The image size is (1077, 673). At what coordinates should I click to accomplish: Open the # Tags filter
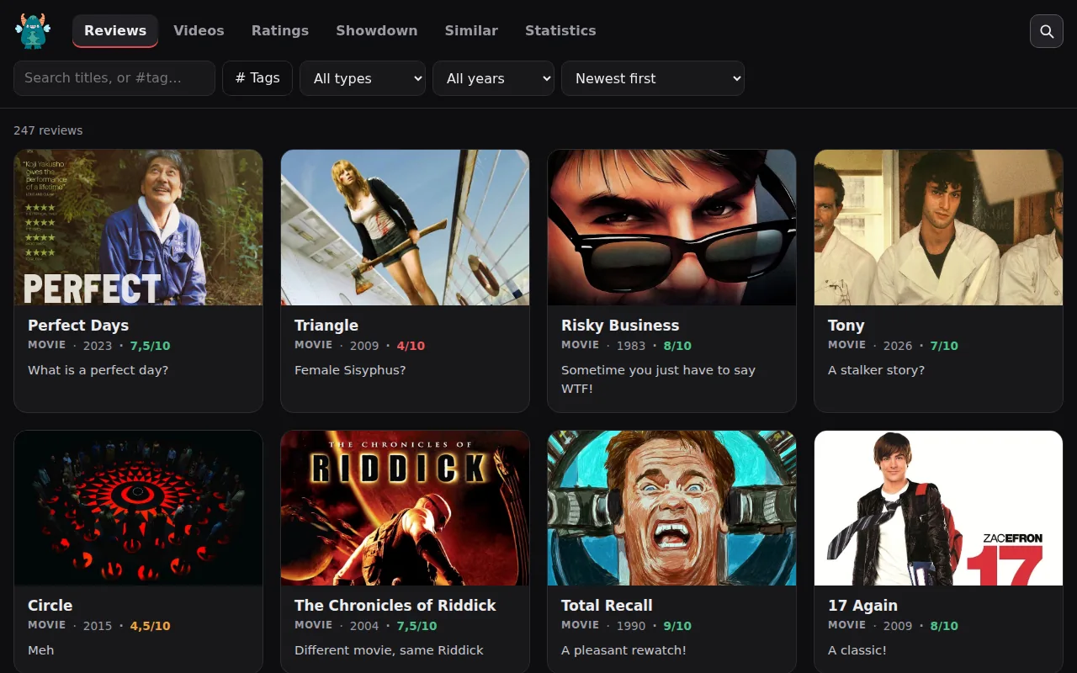tap(257, 77)
